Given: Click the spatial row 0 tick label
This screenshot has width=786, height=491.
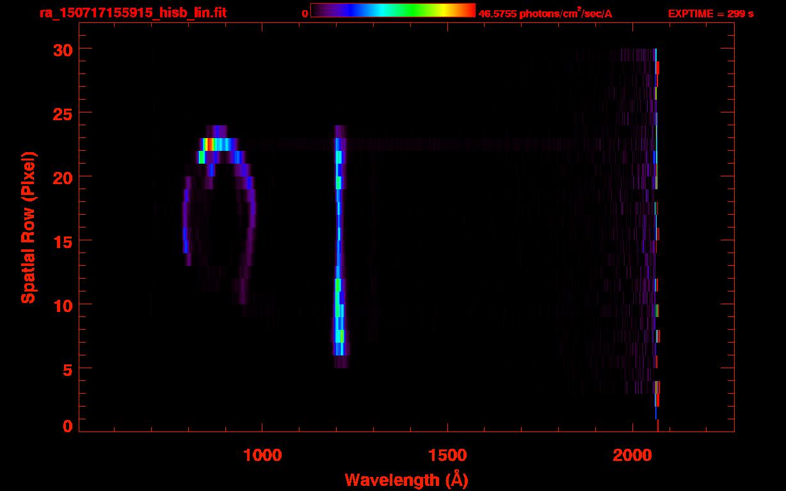Looking at the screenshot, I should pos(68,426).
